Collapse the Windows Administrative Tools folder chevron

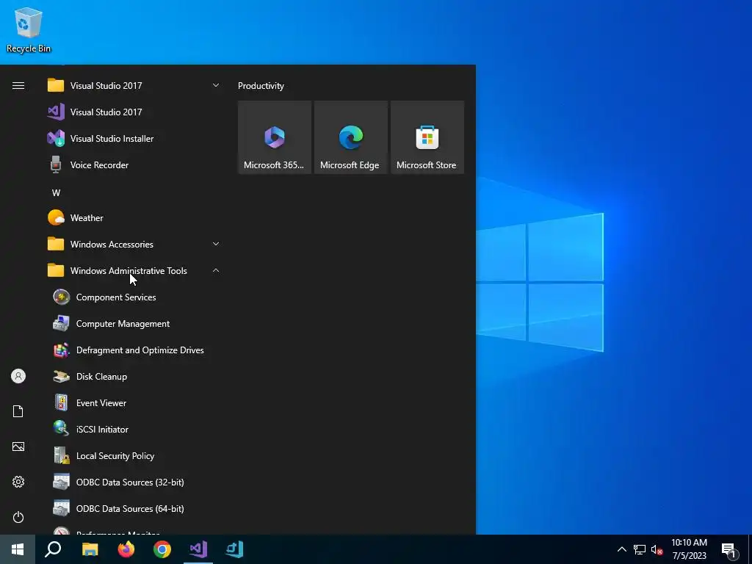pos(216,270)
